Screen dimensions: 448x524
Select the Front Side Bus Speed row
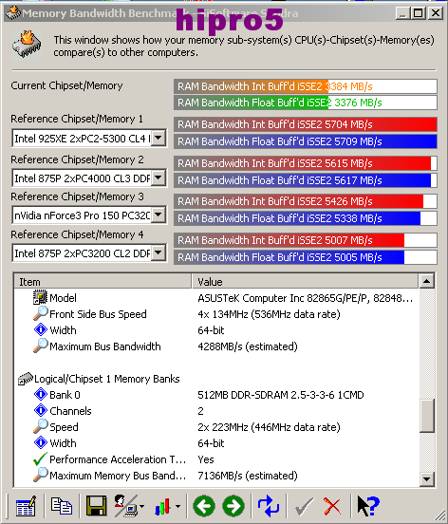(216, 314)
